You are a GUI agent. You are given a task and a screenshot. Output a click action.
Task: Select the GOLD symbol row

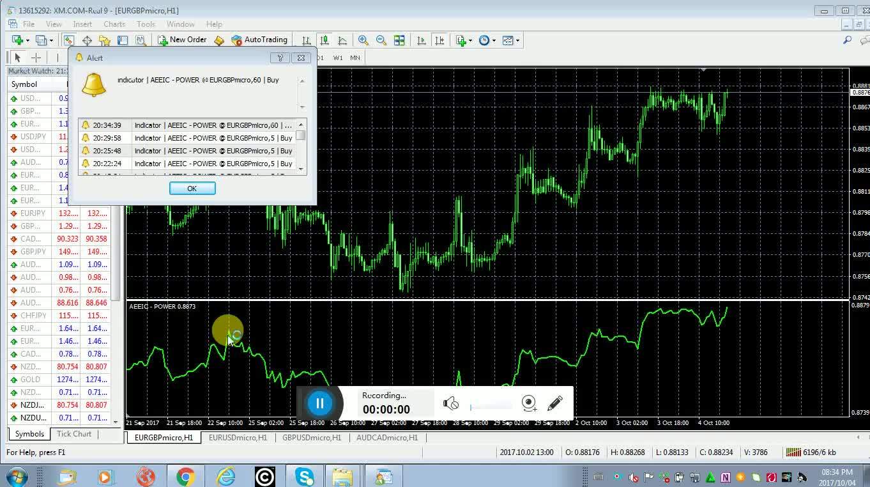pyautogui.click(x=59, y=380)
